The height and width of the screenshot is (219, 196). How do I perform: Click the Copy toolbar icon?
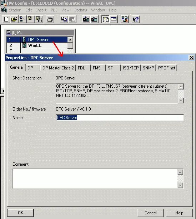(x=64, y=19)
